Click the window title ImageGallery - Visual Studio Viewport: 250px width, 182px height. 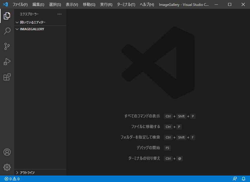(x=184, y=5)
